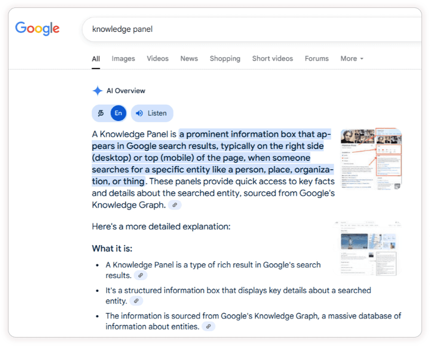430x346 pixels.
Task: Click the AI Overview sparkle icon
Action: 97,91
